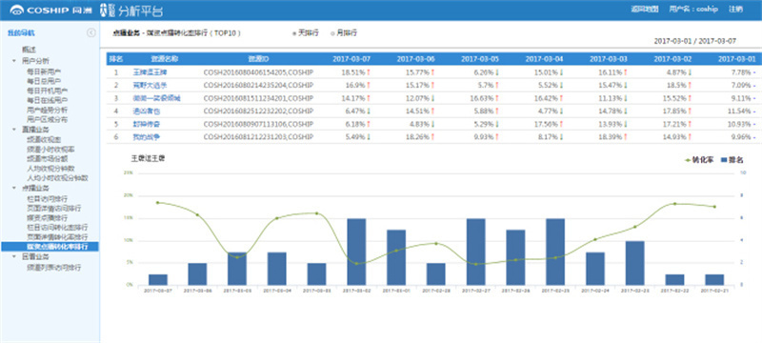This screenshot has width=762, height=343.
Task: Click ID COSH2016081212231203,COSHIP cell
Action: [x=258, y=137]
